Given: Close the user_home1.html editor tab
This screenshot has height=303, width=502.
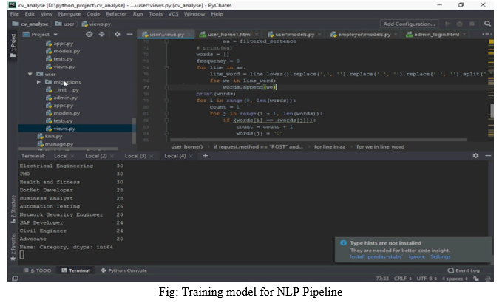Looking at the screenshot, I should click(257, 34).
